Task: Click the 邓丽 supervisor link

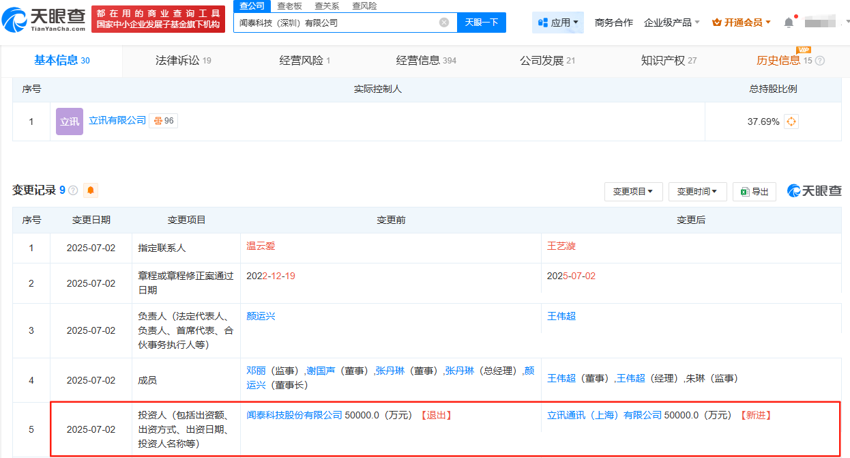Action: click(x=256, y=371)
